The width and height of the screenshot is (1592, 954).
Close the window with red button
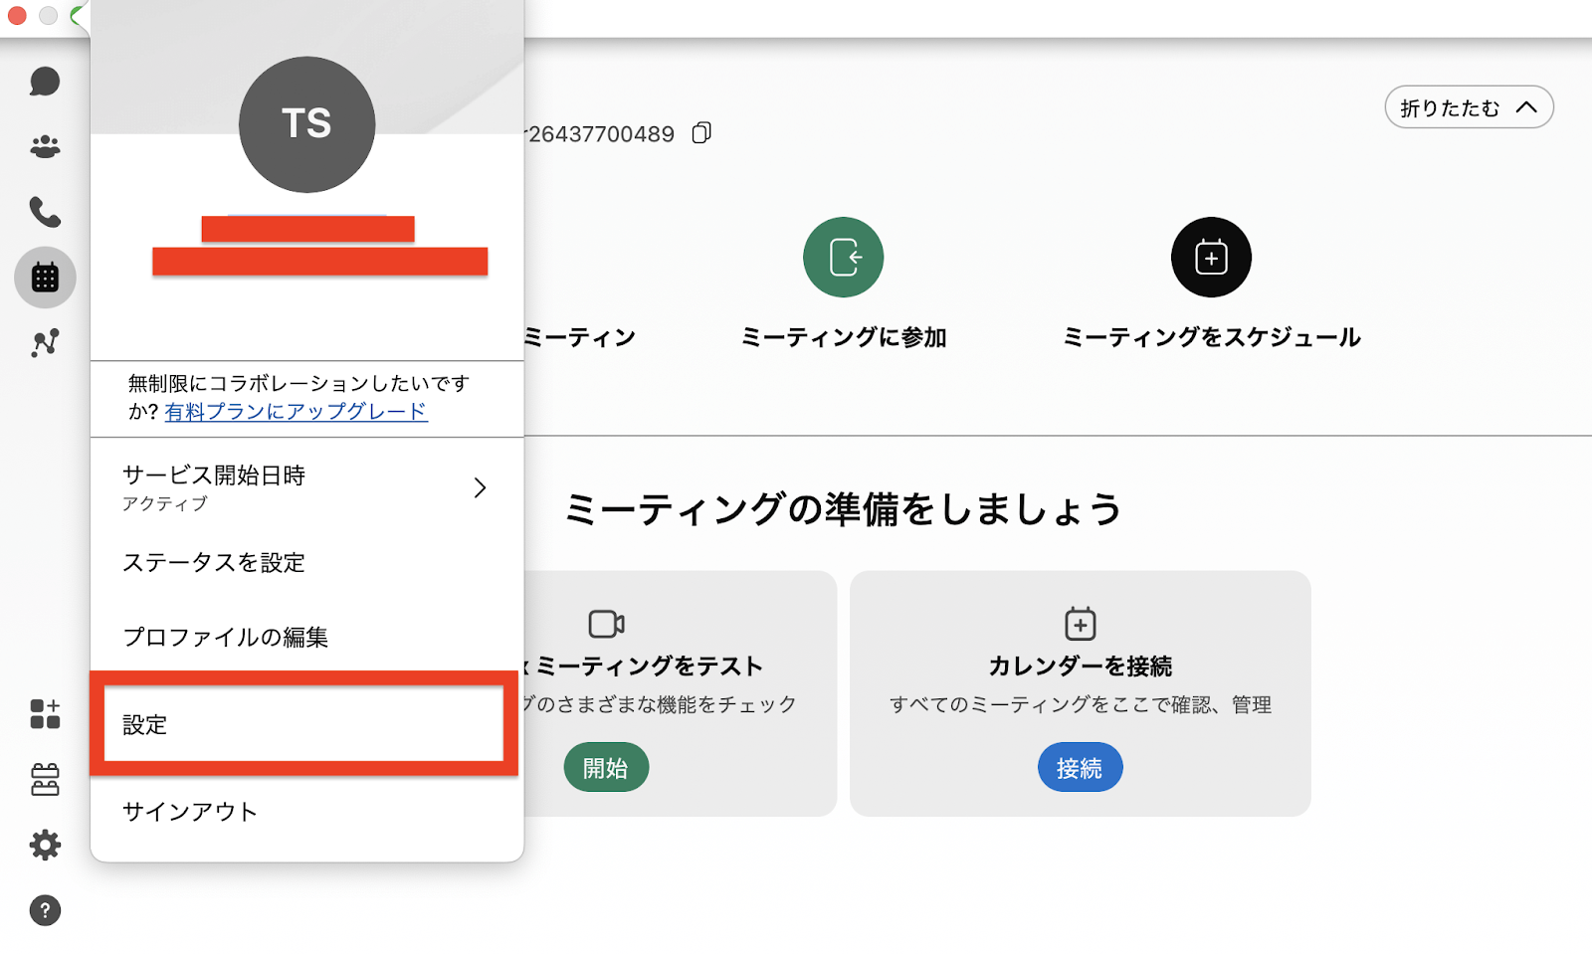pos(17,15)
